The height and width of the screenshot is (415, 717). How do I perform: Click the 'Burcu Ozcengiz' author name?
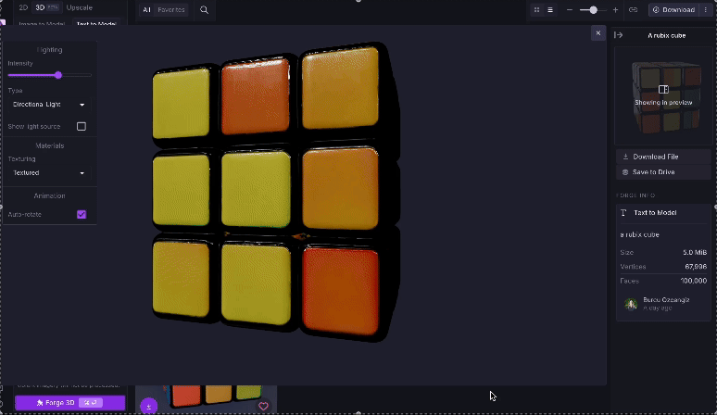(x=666, y=300)
